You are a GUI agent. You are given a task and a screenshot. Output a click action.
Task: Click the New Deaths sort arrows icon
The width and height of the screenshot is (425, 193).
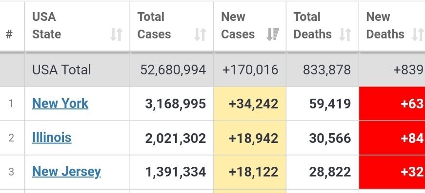[x=418, y=35]
